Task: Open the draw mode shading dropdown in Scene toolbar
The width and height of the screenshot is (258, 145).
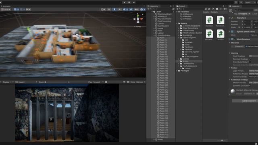Action: pos(103,9)
